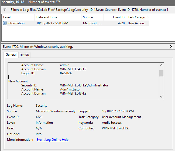Select the 10/18/2023 2:55:03 PM event row
This screenshot has width=175, height=151.
coord(75,23)
